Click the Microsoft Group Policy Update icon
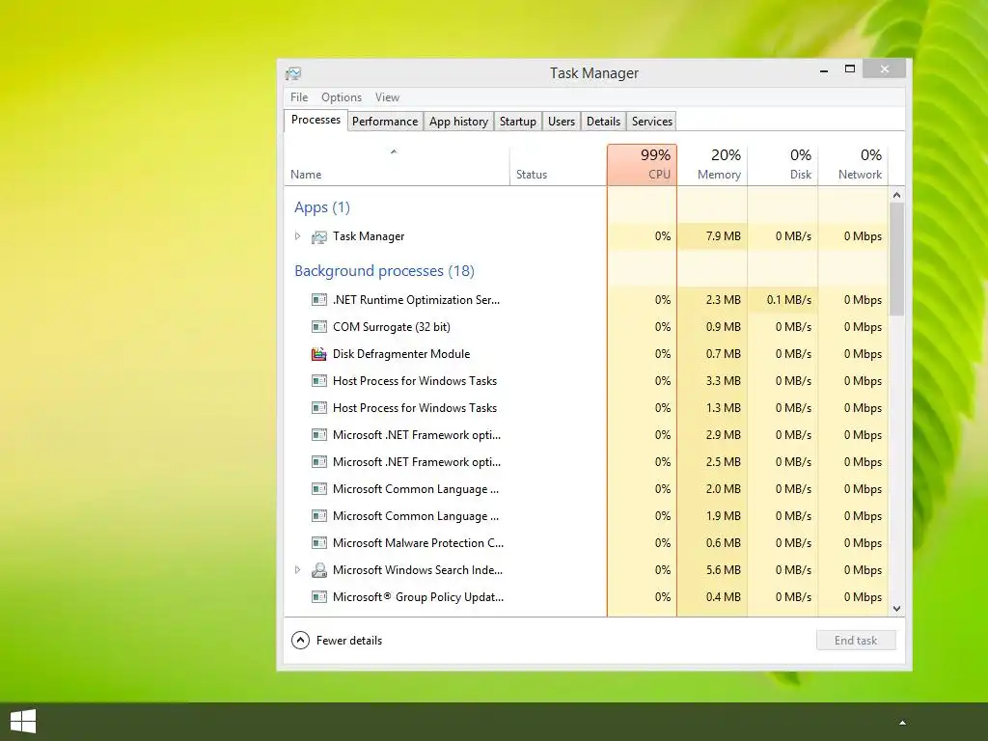The width and height of the screenshot is (988, 741). pyautogui.click(x=319, y=597)
